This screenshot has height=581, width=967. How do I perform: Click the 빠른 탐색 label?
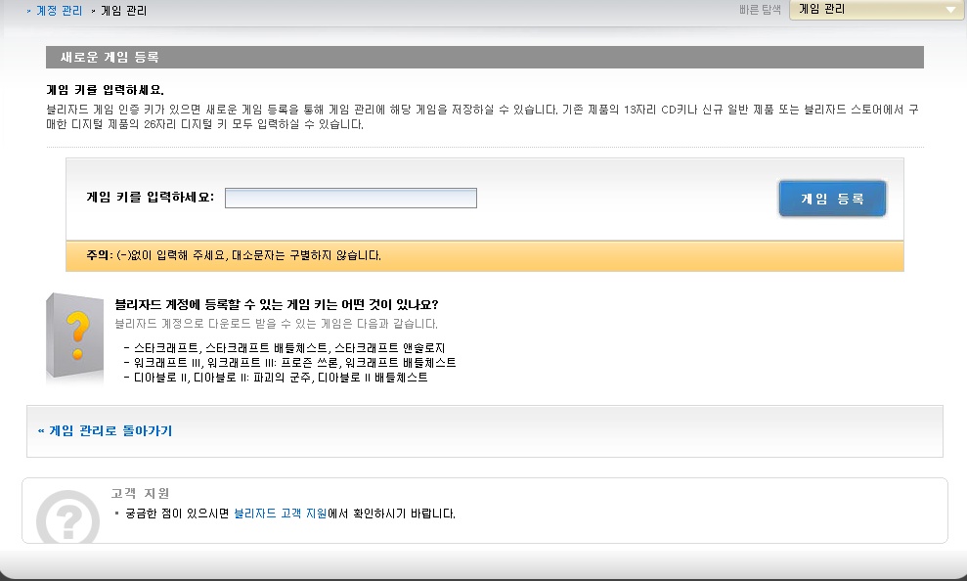coord(760,10)
